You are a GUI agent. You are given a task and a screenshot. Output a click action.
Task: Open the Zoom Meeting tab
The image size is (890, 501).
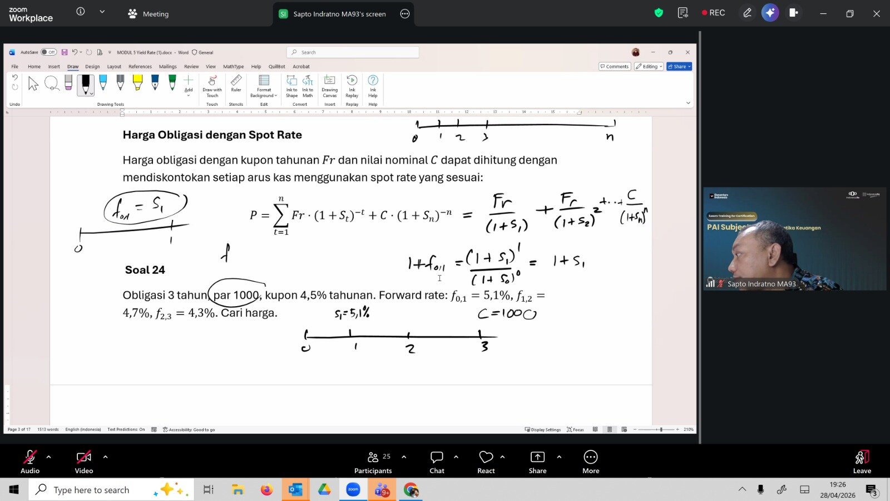point(149,14)
